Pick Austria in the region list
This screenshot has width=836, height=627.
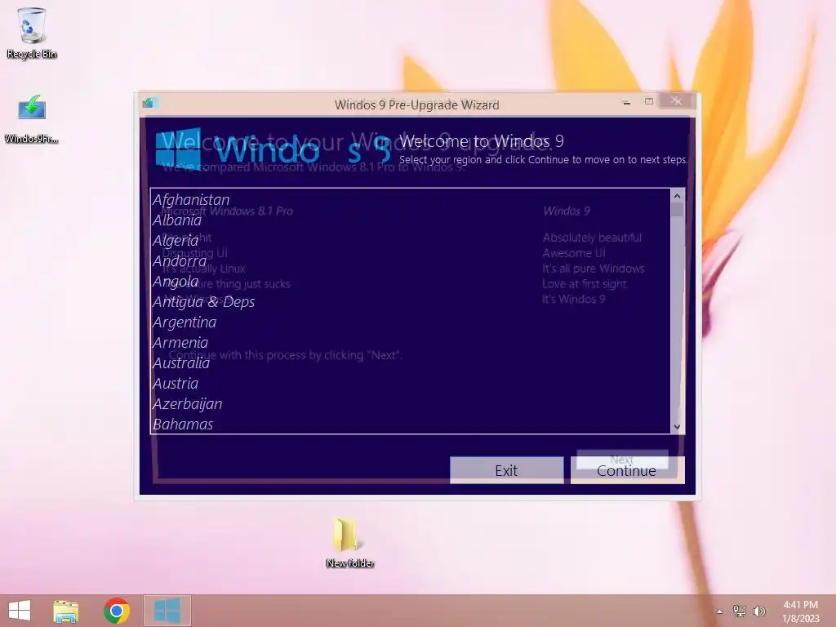point(410,383)
